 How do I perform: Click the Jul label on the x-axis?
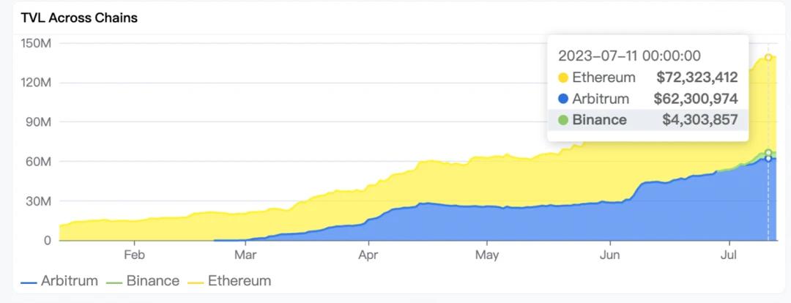coord(729,255)
